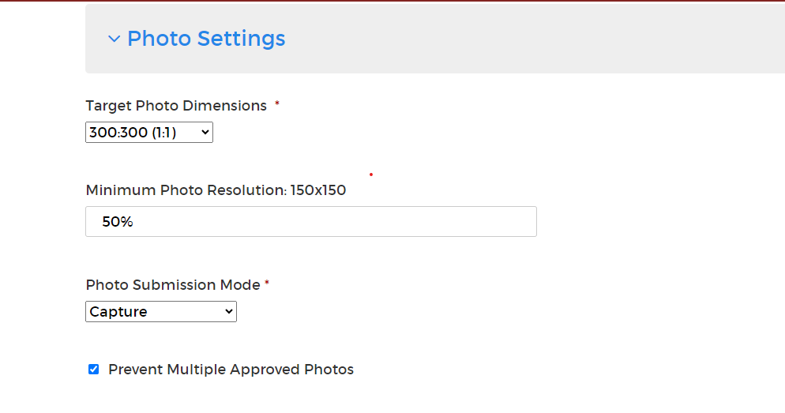
Task: Uncheck Prevent Multiple Approved Photos checkbox
Action: tap(94, 370)
